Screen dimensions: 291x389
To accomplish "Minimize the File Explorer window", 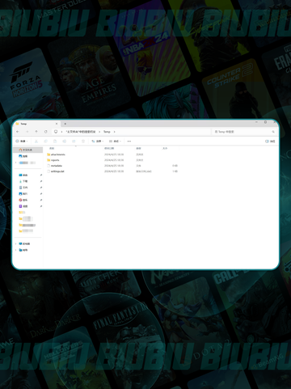I will coord(256,122).
